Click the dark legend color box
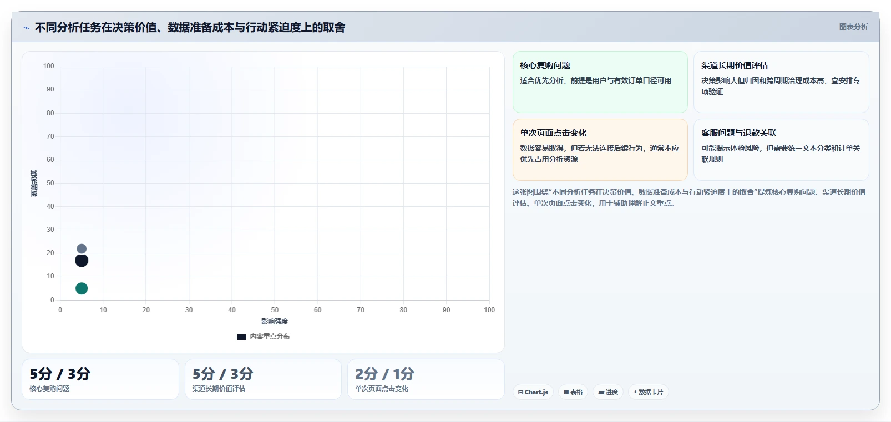891x422 pixels. tap(241, 337)
